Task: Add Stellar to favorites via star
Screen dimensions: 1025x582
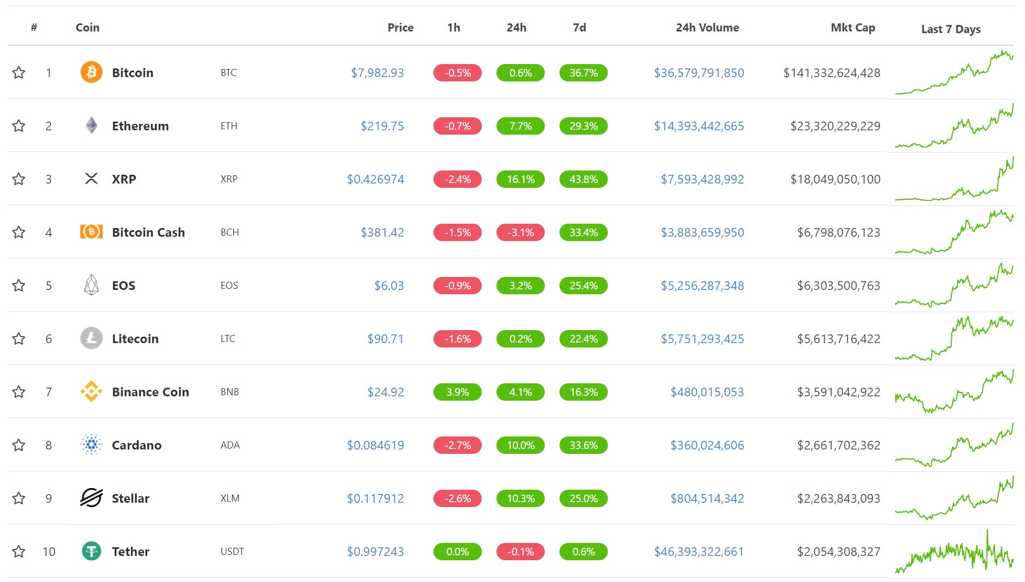Action: coord(19,498)
